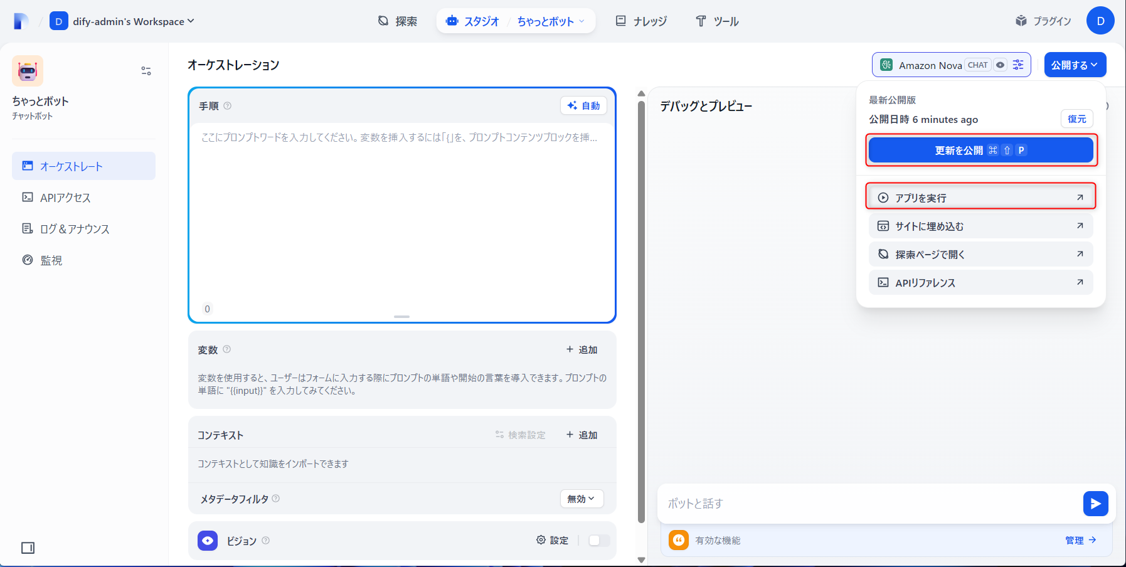Click 管理 to manage features
This screenshot has height=567, width=1126.
tap(1081, 540)
